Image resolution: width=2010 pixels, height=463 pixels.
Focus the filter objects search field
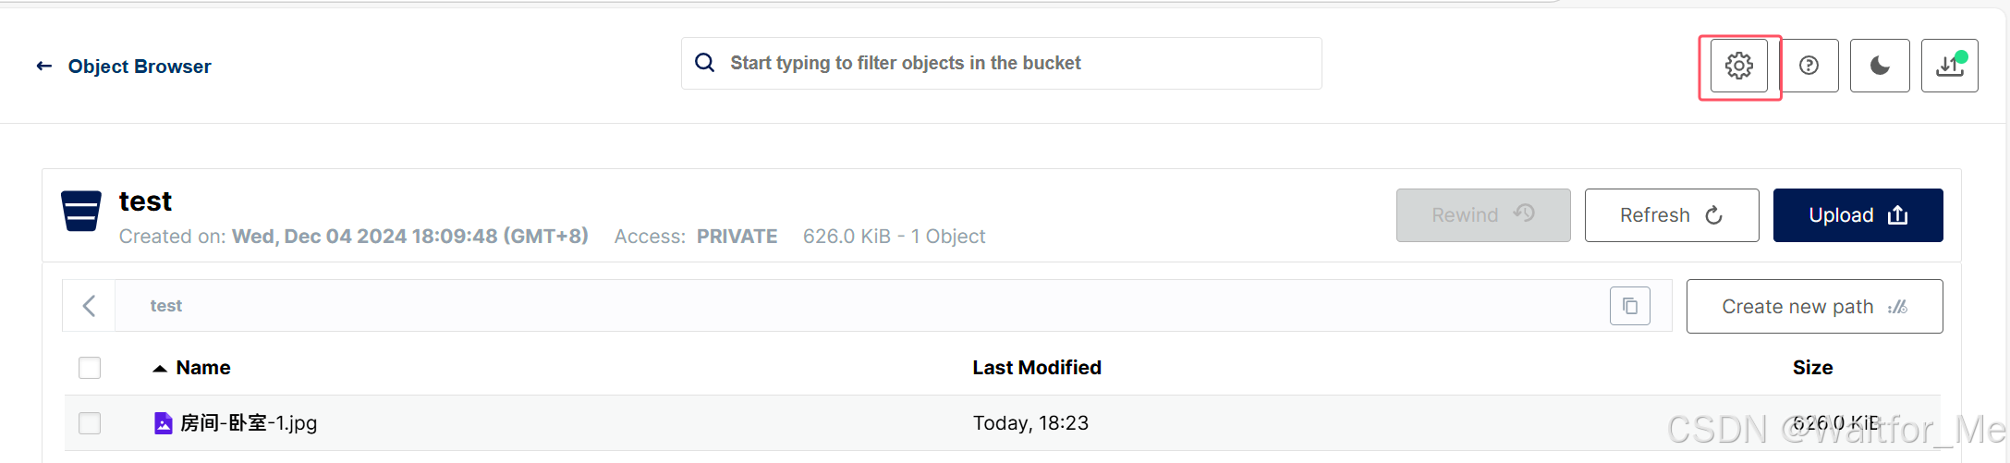coord(1002,63)
